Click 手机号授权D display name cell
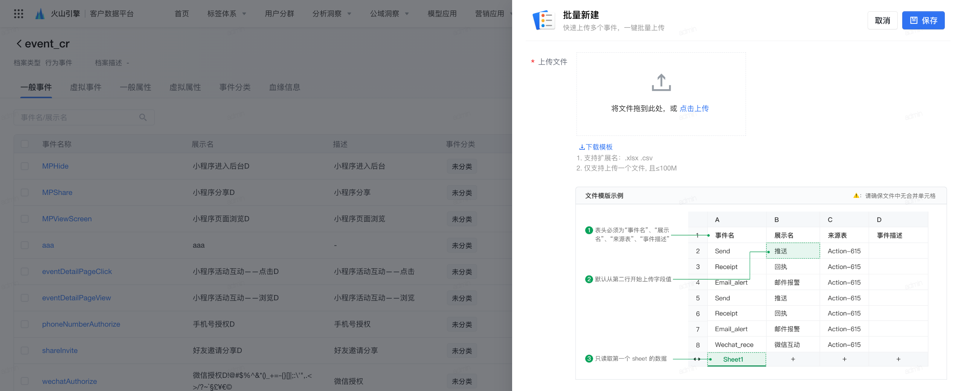The height and width of the screenshot is (391, 964). point(214,324)
